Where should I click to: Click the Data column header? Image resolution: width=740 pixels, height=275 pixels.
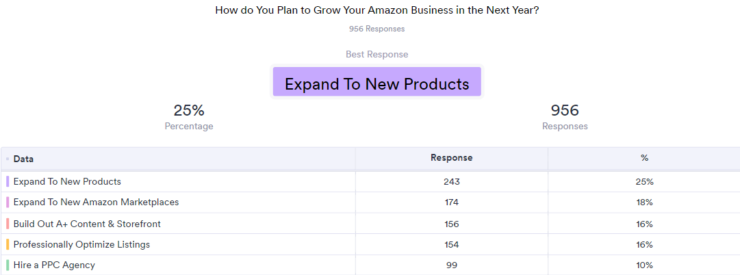point(23,159)
